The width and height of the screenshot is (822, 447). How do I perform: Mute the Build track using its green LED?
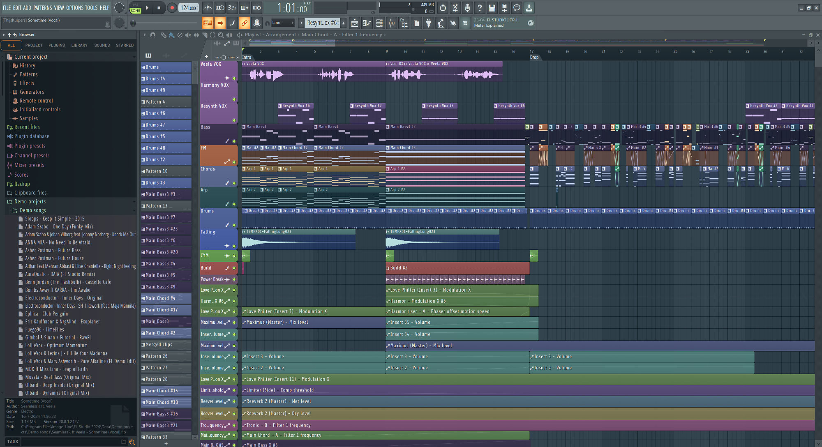tap(234, 268)
